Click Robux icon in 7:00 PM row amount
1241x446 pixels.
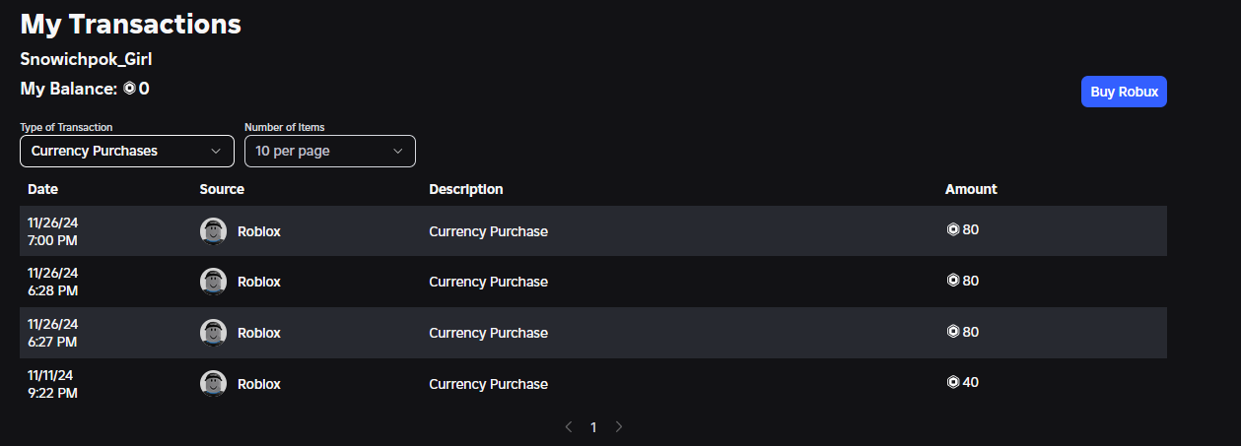coord(953,229)
